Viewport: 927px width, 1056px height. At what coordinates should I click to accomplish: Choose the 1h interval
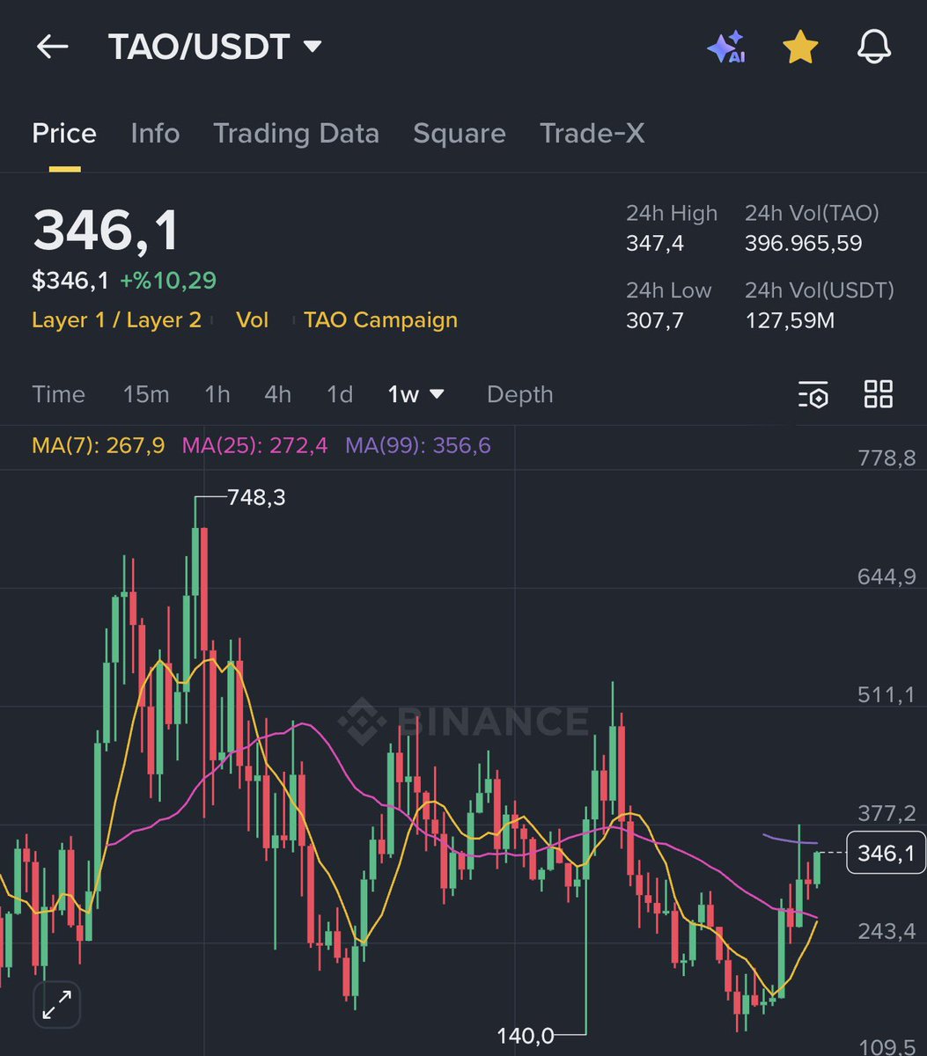coord(217,394)
